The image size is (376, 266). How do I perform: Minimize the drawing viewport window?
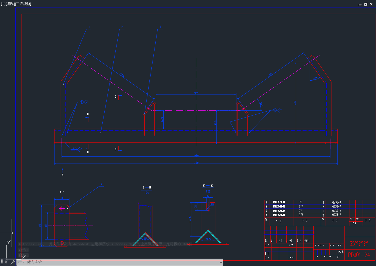pos(360,4)
